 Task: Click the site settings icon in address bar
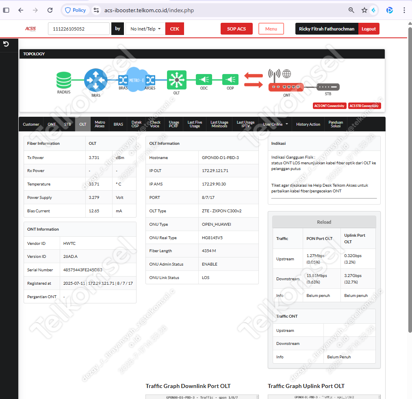96,10
